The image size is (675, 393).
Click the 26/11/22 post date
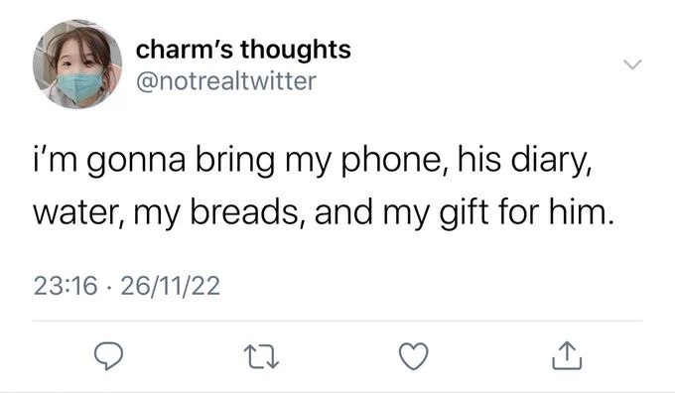tap(171, 286)
